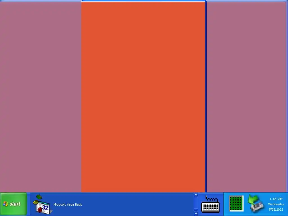
Task: Click the keyboard language bar icon
Action: (x=210, y=204)
